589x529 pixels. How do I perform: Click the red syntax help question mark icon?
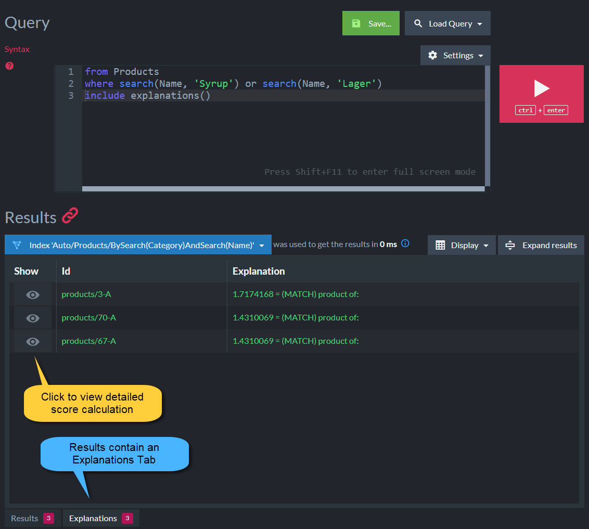click(9, 66)
